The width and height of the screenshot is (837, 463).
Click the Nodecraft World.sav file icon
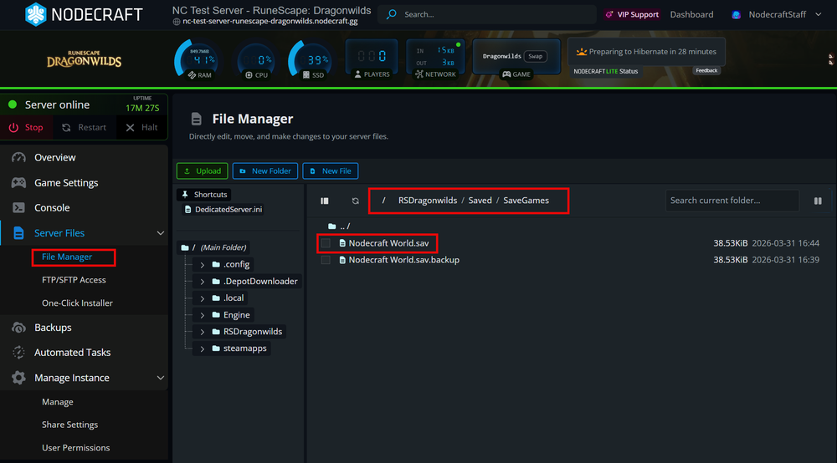(342, 243)
